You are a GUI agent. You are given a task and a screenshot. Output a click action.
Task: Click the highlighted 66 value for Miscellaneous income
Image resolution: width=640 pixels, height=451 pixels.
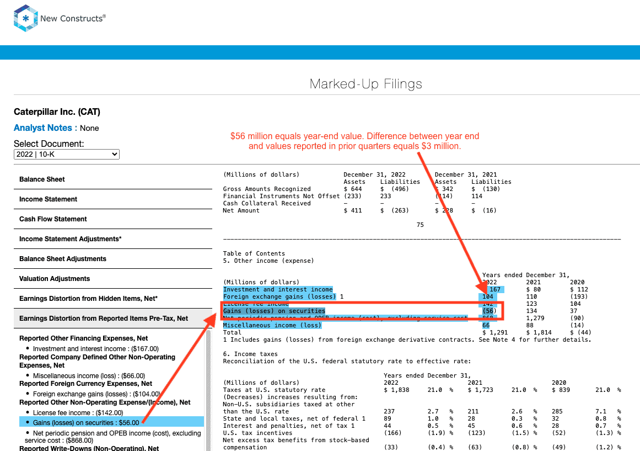[x=486, y=326]
